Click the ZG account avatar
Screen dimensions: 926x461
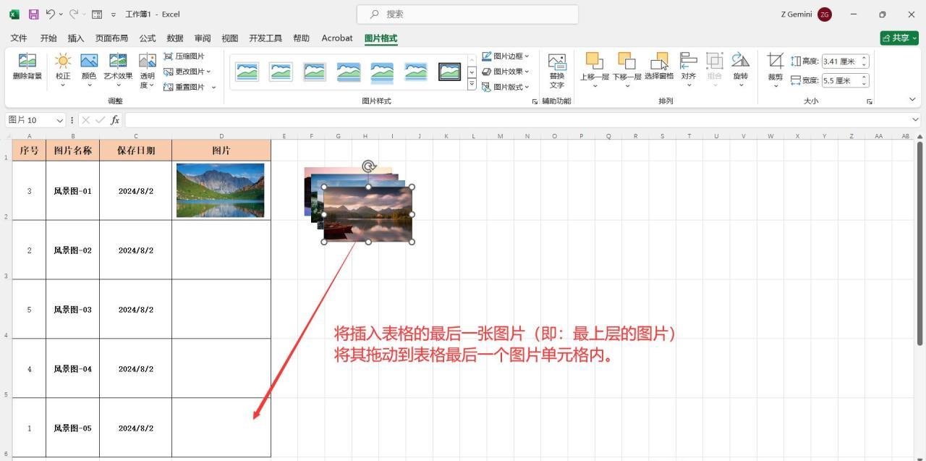pos(825,14)
